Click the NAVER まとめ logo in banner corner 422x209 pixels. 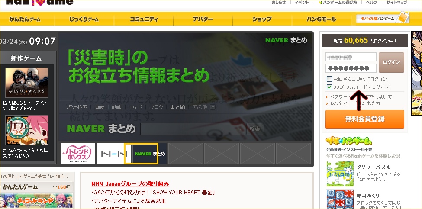286,40
